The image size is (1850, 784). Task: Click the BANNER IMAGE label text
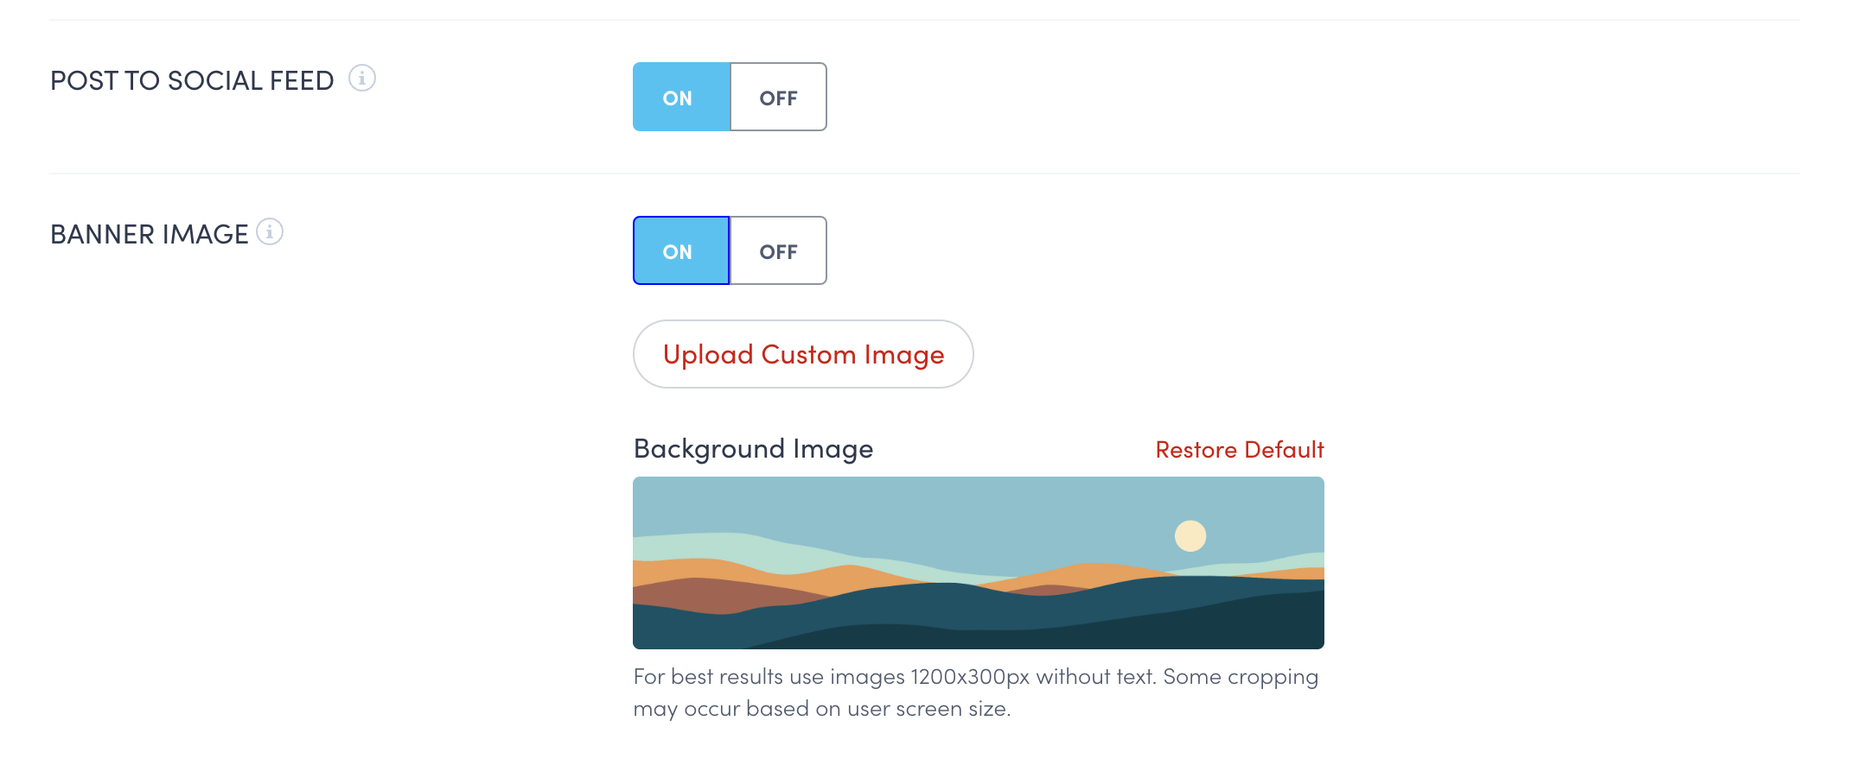tap(149, 234)
